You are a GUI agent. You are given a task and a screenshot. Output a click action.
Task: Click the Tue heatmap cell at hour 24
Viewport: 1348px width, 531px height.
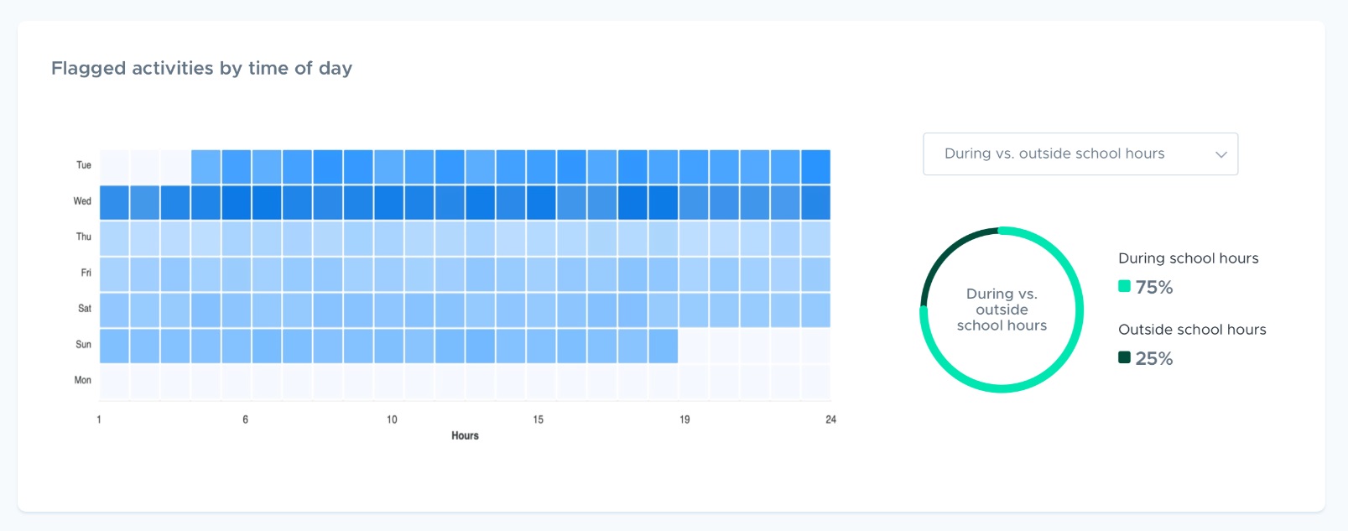[815, 167]
